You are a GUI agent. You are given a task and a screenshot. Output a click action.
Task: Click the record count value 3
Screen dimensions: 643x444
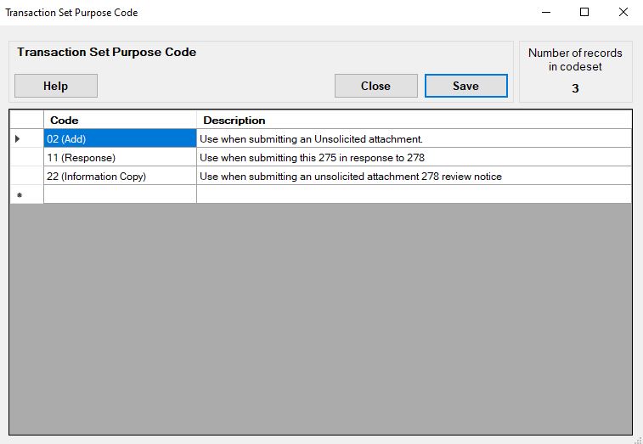[x=575, y=88]
